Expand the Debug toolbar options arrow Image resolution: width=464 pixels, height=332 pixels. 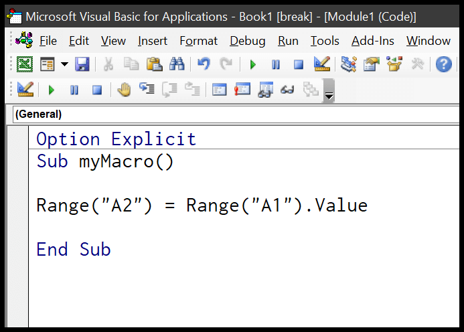click(x=329, y=94)
